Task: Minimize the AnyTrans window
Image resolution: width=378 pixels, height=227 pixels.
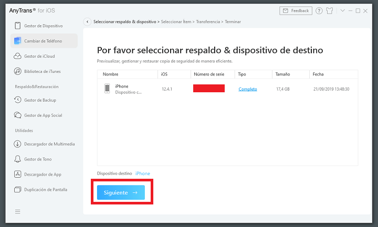Action: [350, 10]
